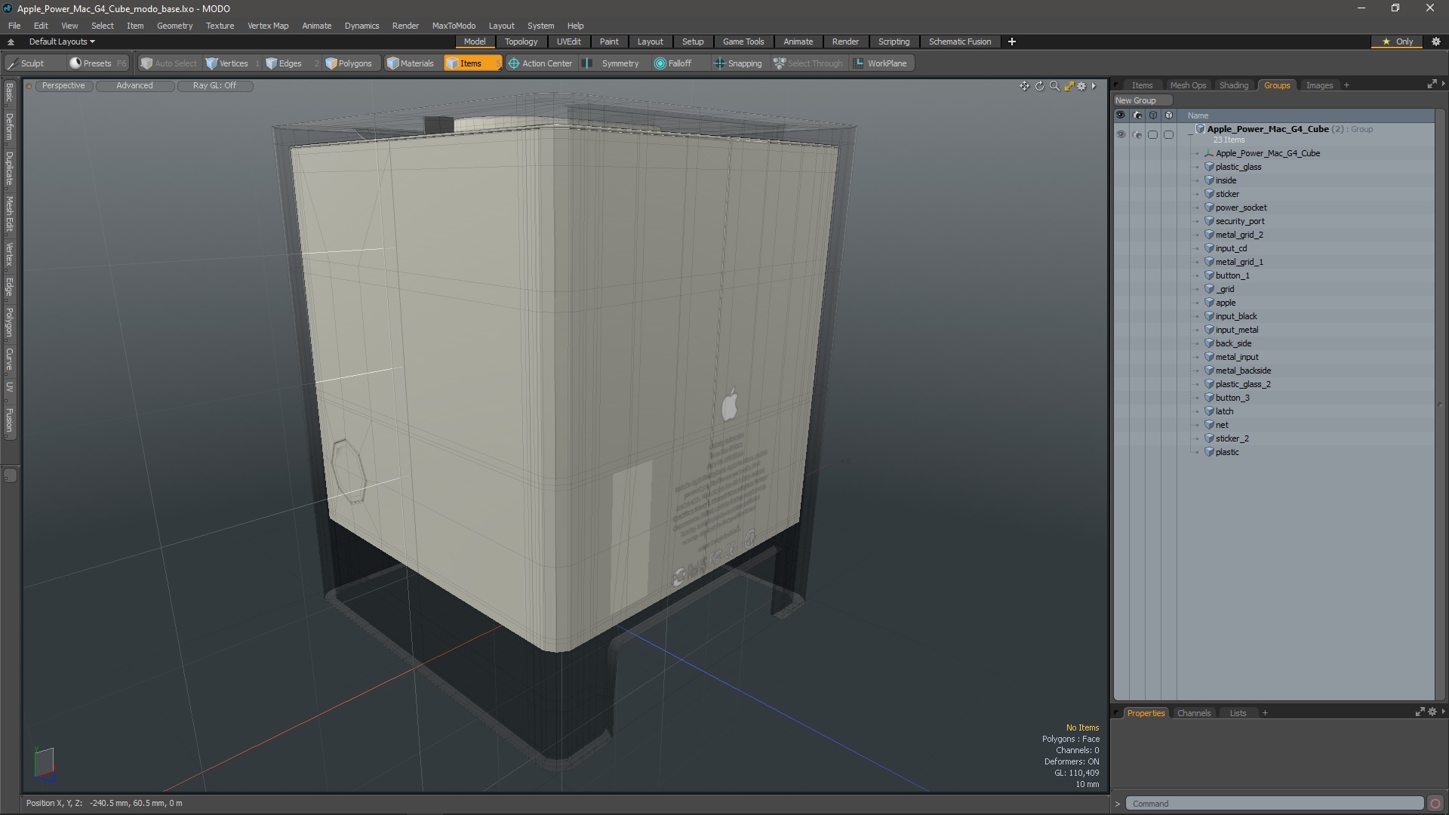Screen dimensions: 1449x815
Task: Open the Ray GL: Off dropdown
Action: (x=214, y=86)
